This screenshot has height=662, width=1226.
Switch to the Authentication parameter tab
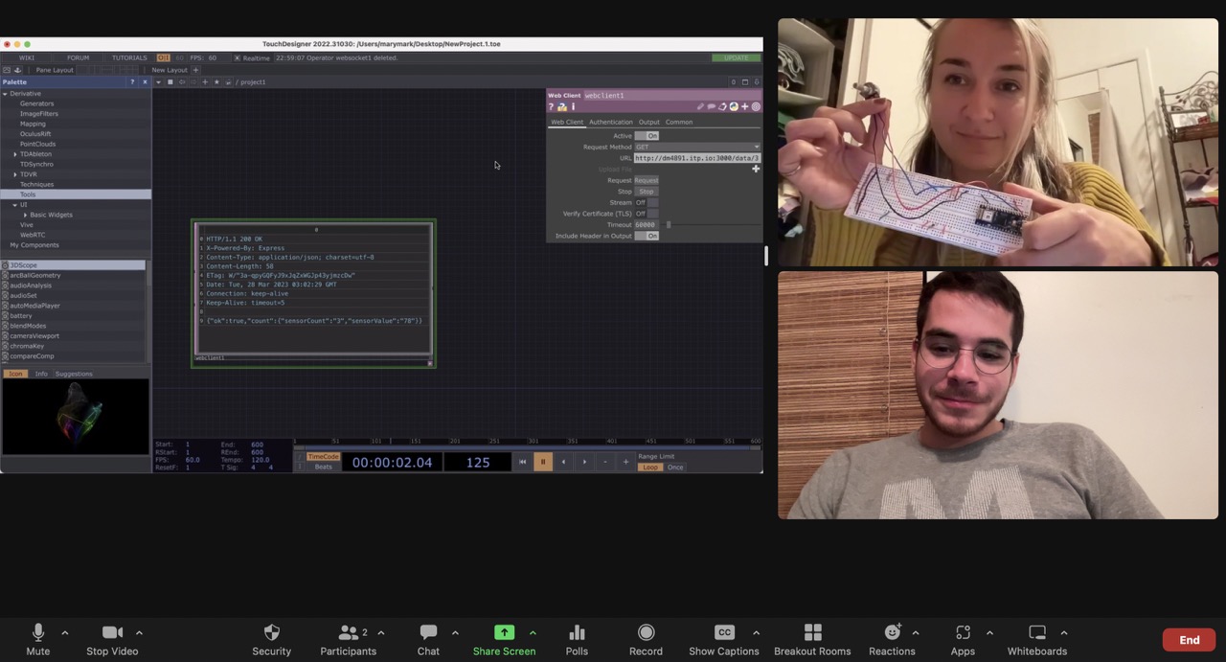coord(610,122)
